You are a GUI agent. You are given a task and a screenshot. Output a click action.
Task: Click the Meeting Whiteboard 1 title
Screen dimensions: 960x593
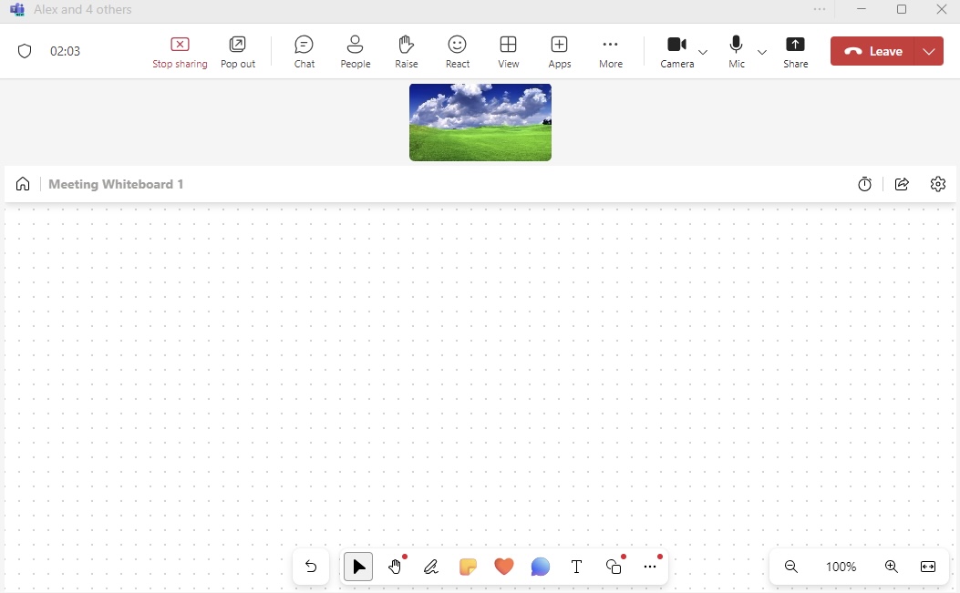point(116,184)
